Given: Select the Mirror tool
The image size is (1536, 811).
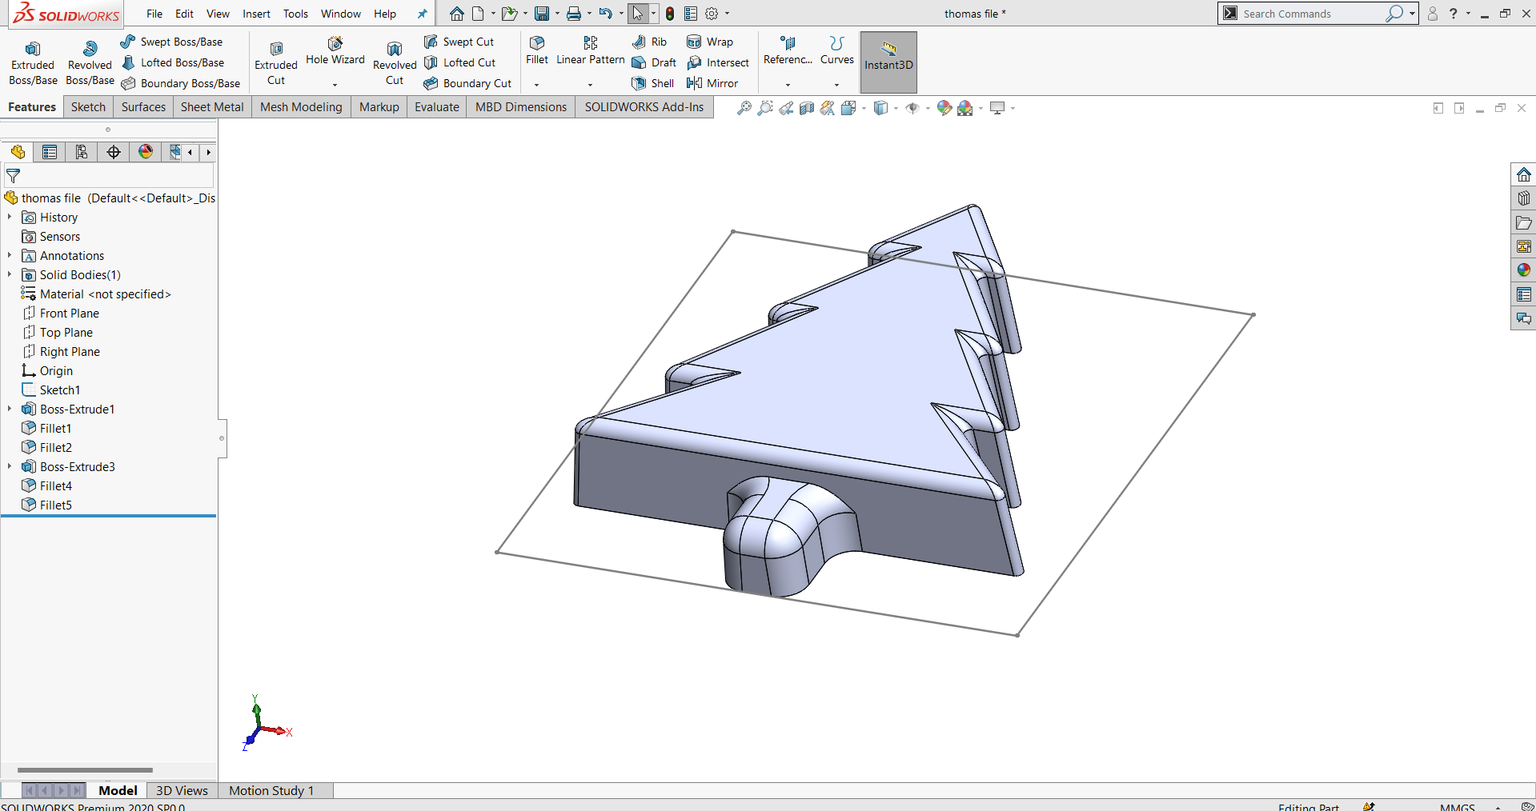Looking at the screenshot, I should 712,83.
